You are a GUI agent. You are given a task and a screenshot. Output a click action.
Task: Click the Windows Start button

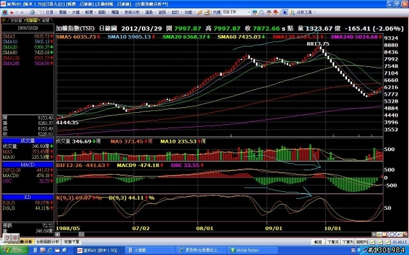point(13,251)
